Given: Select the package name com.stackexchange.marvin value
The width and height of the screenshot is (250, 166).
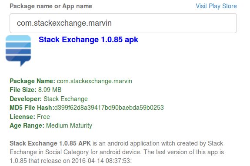Looking at the screenshot, I should click(x=94, y=81).
